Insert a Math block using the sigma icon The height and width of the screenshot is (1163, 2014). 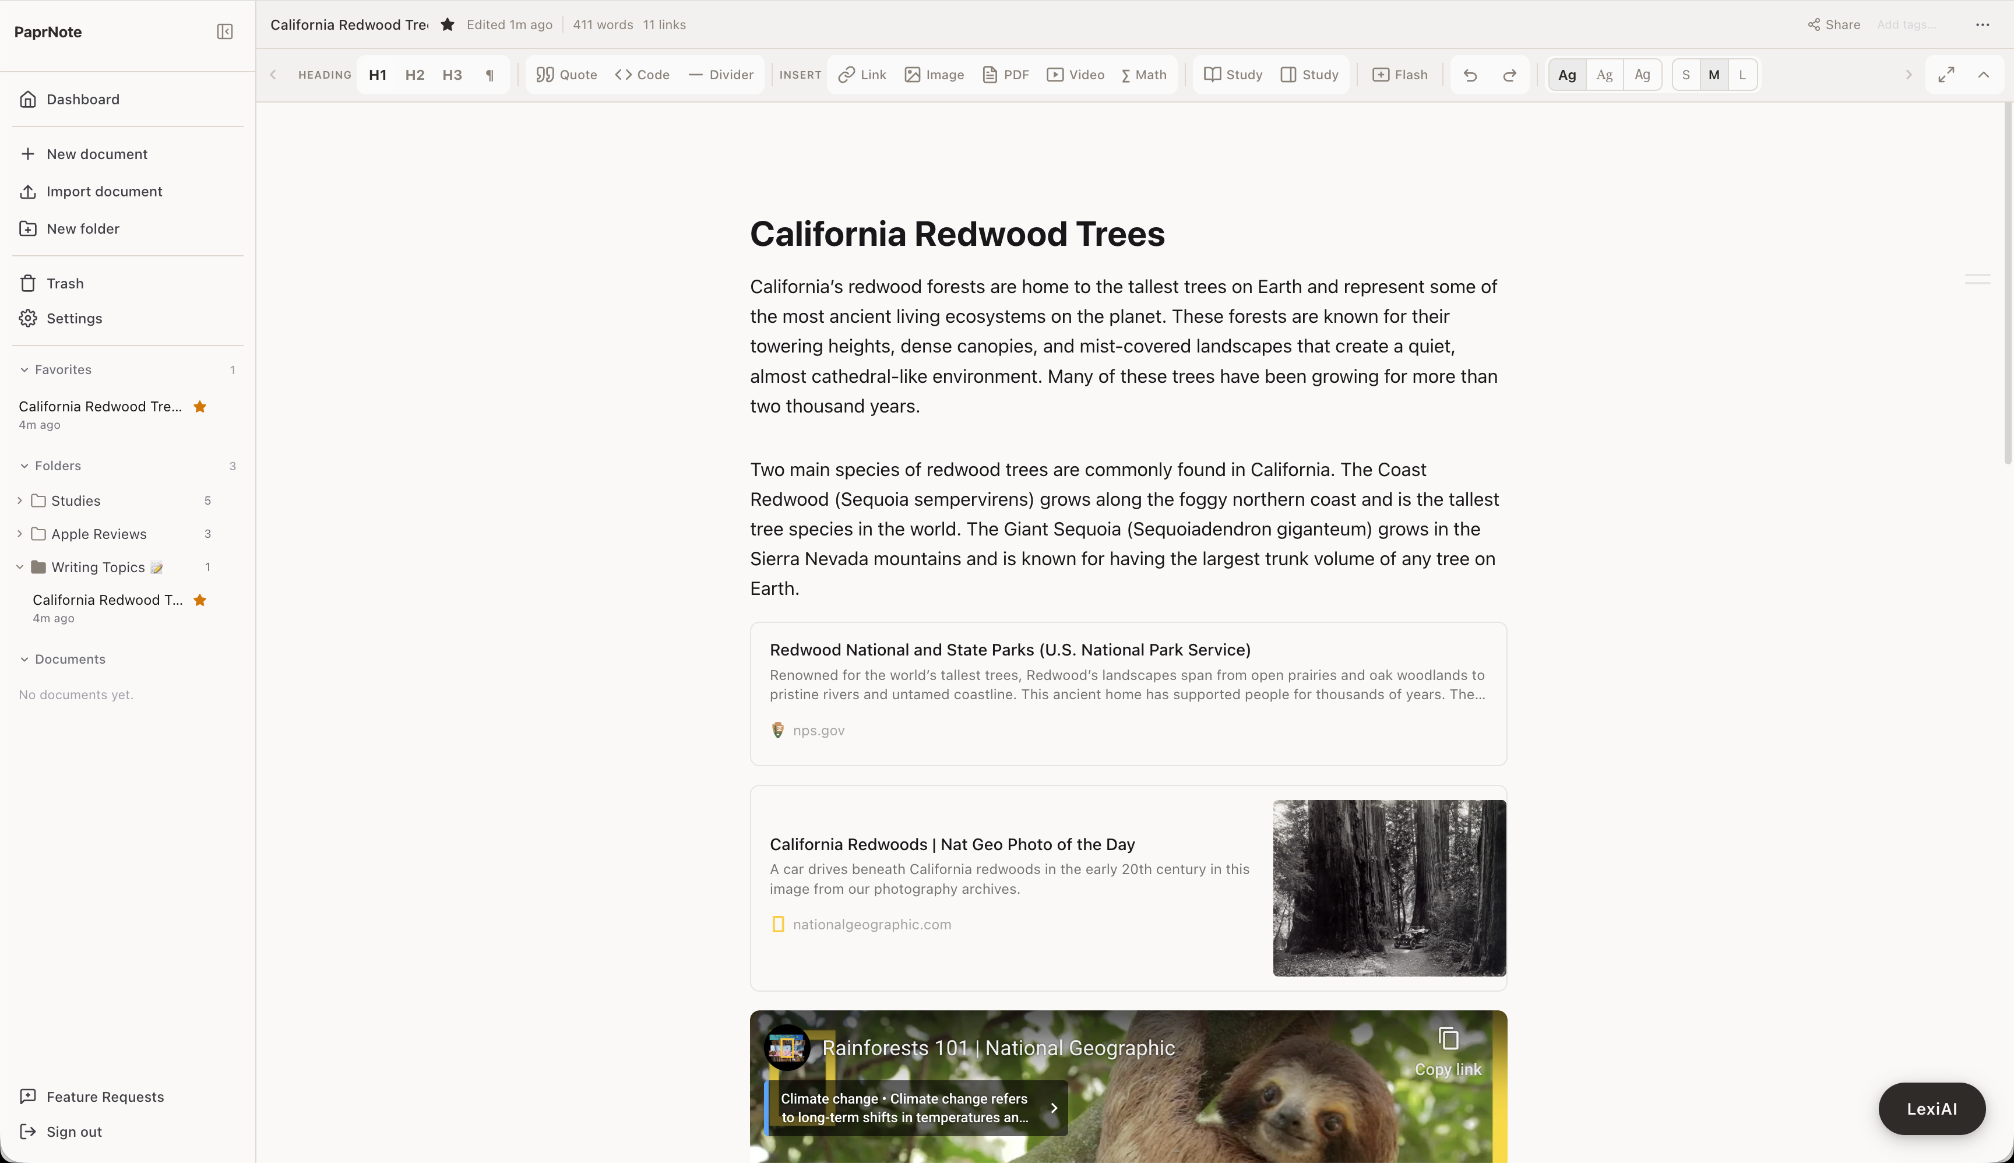pyautogui.click(x=1143, y=74)
